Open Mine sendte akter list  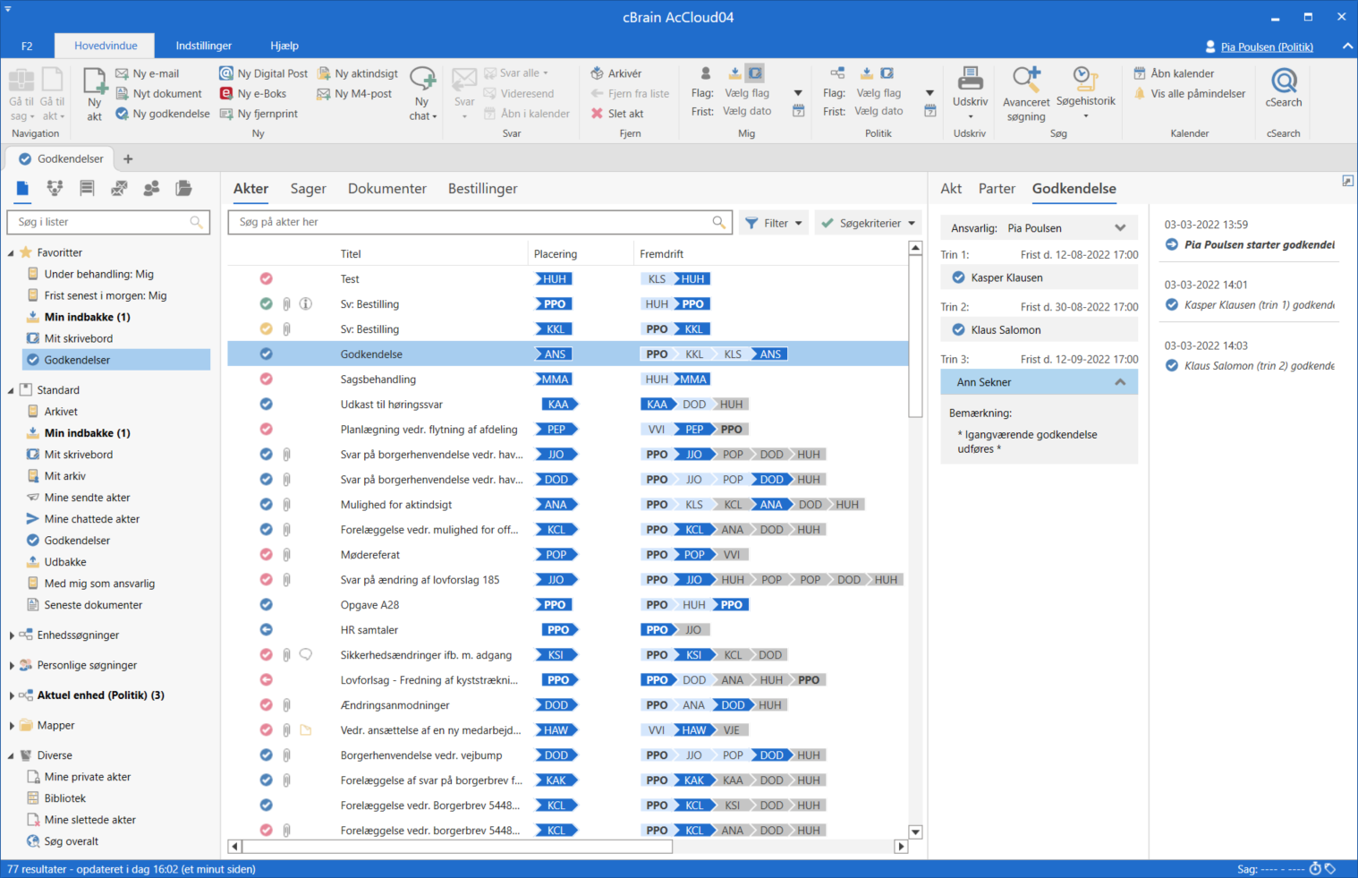[87, 498]
